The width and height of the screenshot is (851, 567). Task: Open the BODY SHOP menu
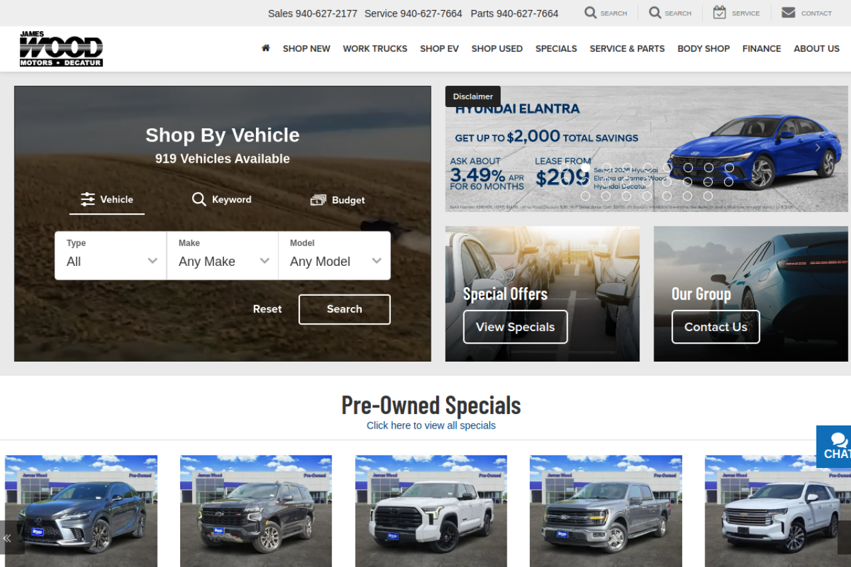(x=703, y=49)
